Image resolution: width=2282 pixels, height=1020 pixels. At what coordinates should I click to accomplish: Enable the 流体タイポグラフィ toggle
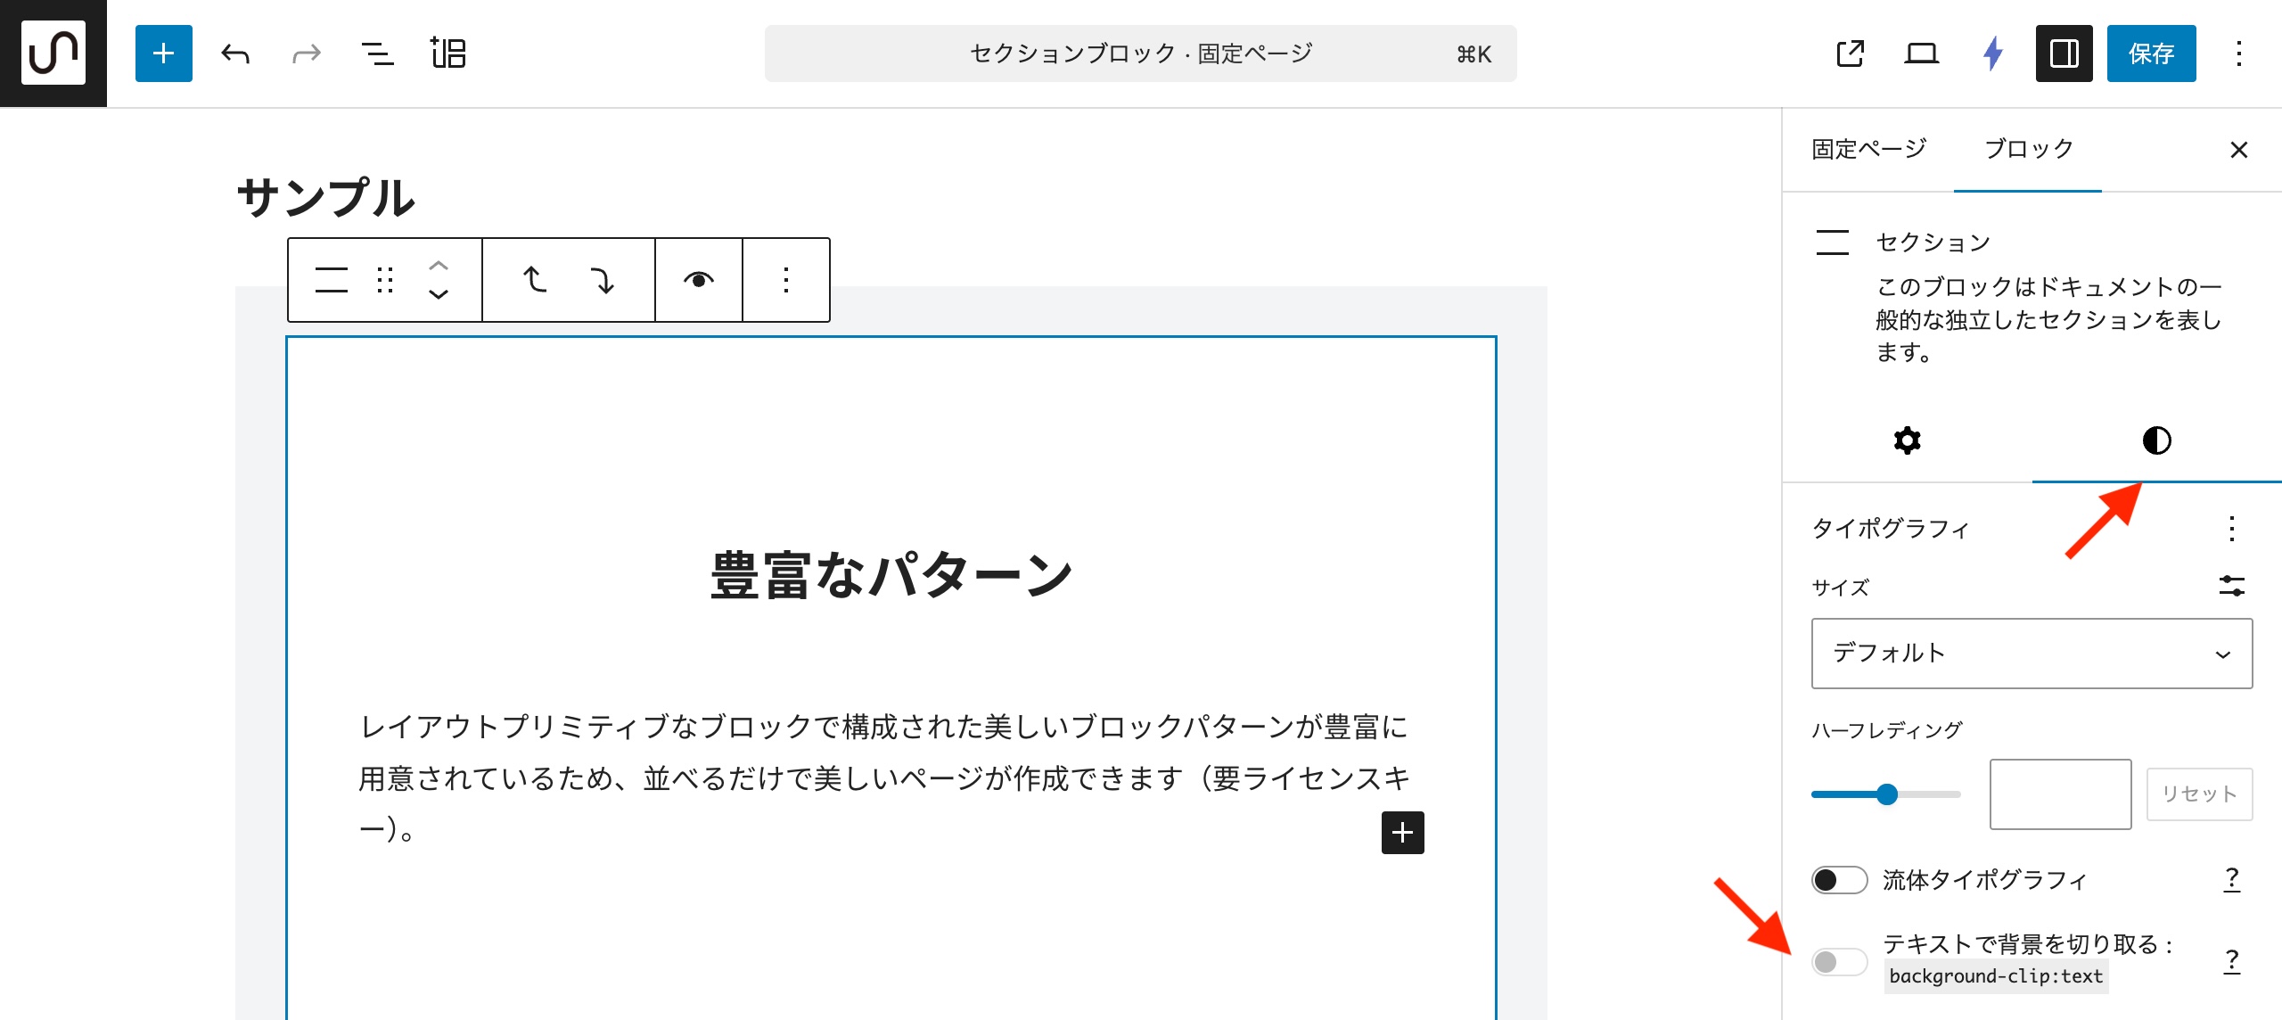(x=1839, y=880)
